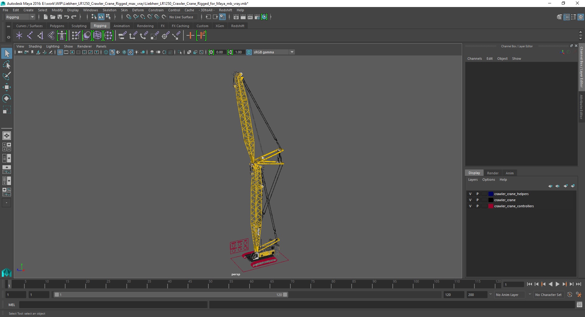This screenshot has width=585, height=317.
Task: Open the No Character Set dropdown
Action: [548, 295]
